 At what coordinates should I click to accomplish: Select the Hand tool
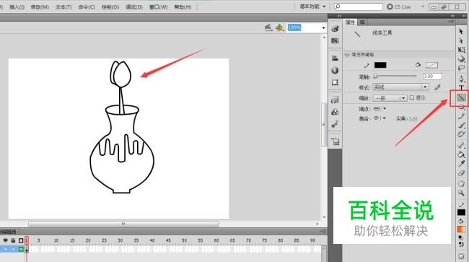point(461,183)
